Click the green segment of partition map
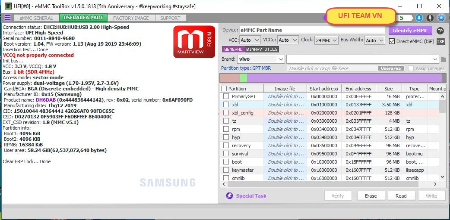Viewport: 450px width, 220px height. (244, 78)
